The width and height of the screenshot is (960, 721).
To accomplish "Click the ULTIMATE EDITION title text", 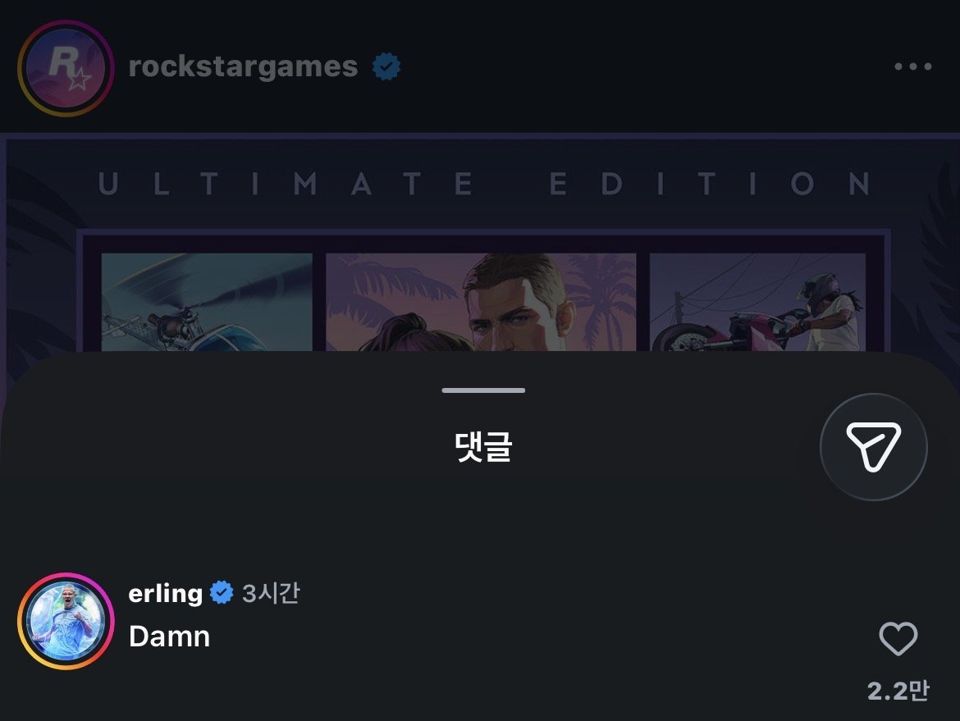I will click(484, 184).
